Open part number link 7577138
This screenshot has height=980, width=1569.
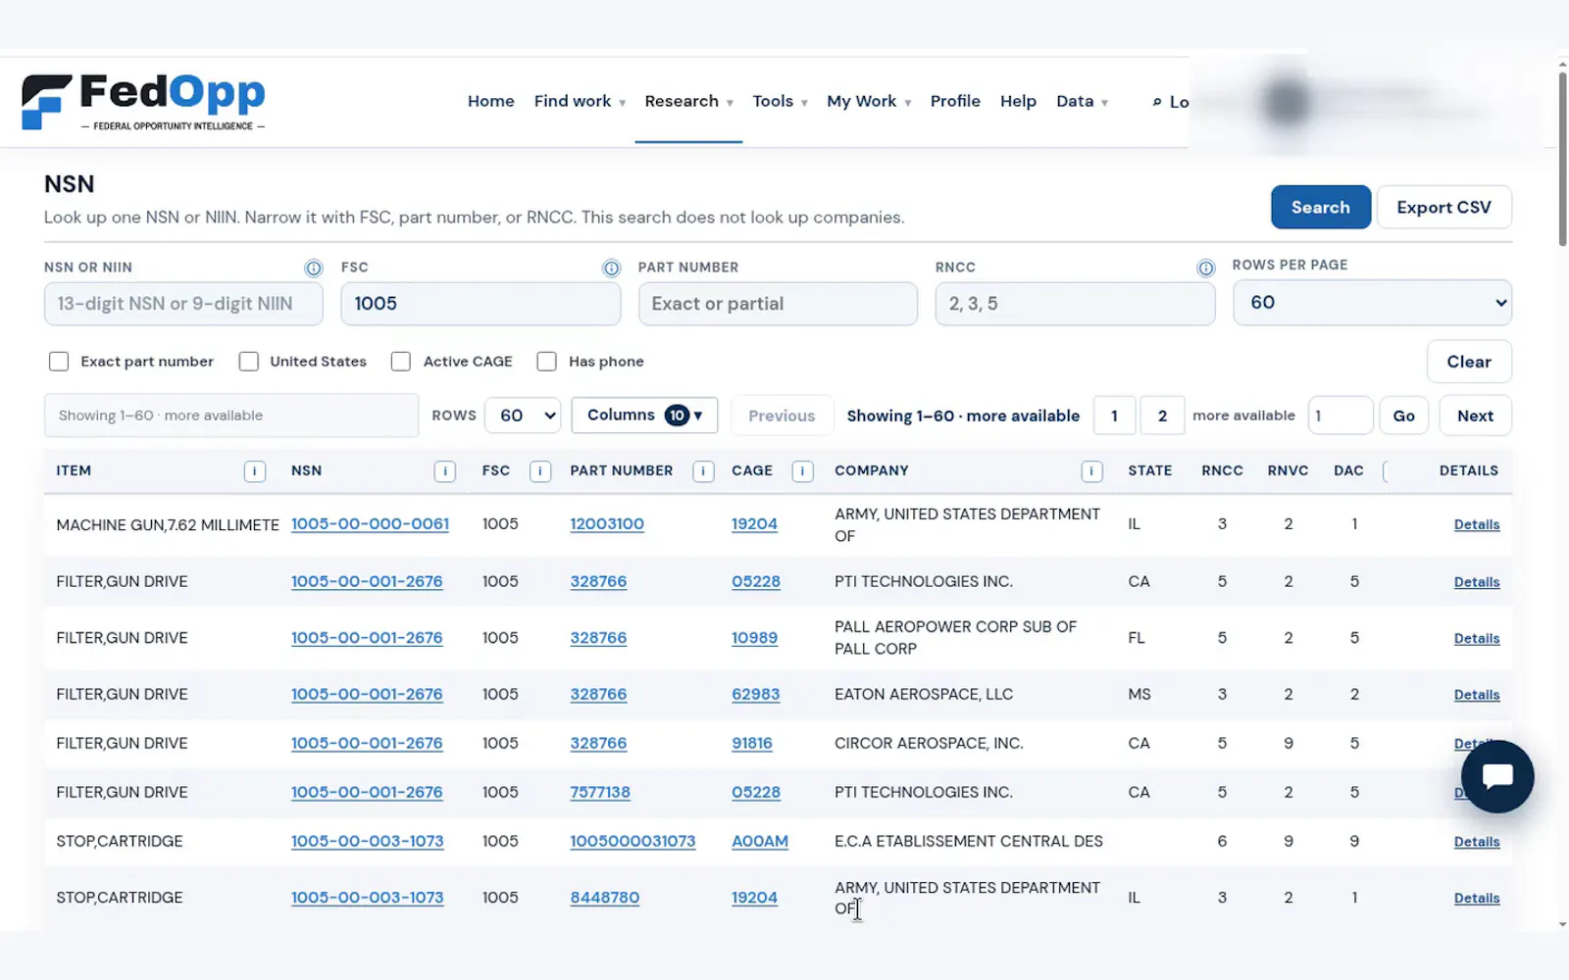(600, 792)
